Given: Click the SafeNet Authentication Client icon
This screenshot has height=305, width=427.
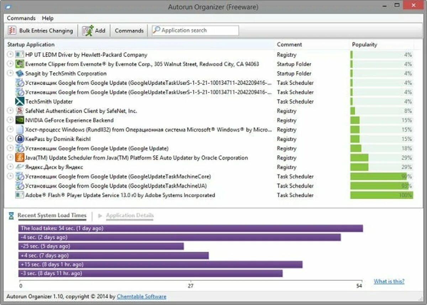Looking at the screenshot, I should [x=20, y=111].
